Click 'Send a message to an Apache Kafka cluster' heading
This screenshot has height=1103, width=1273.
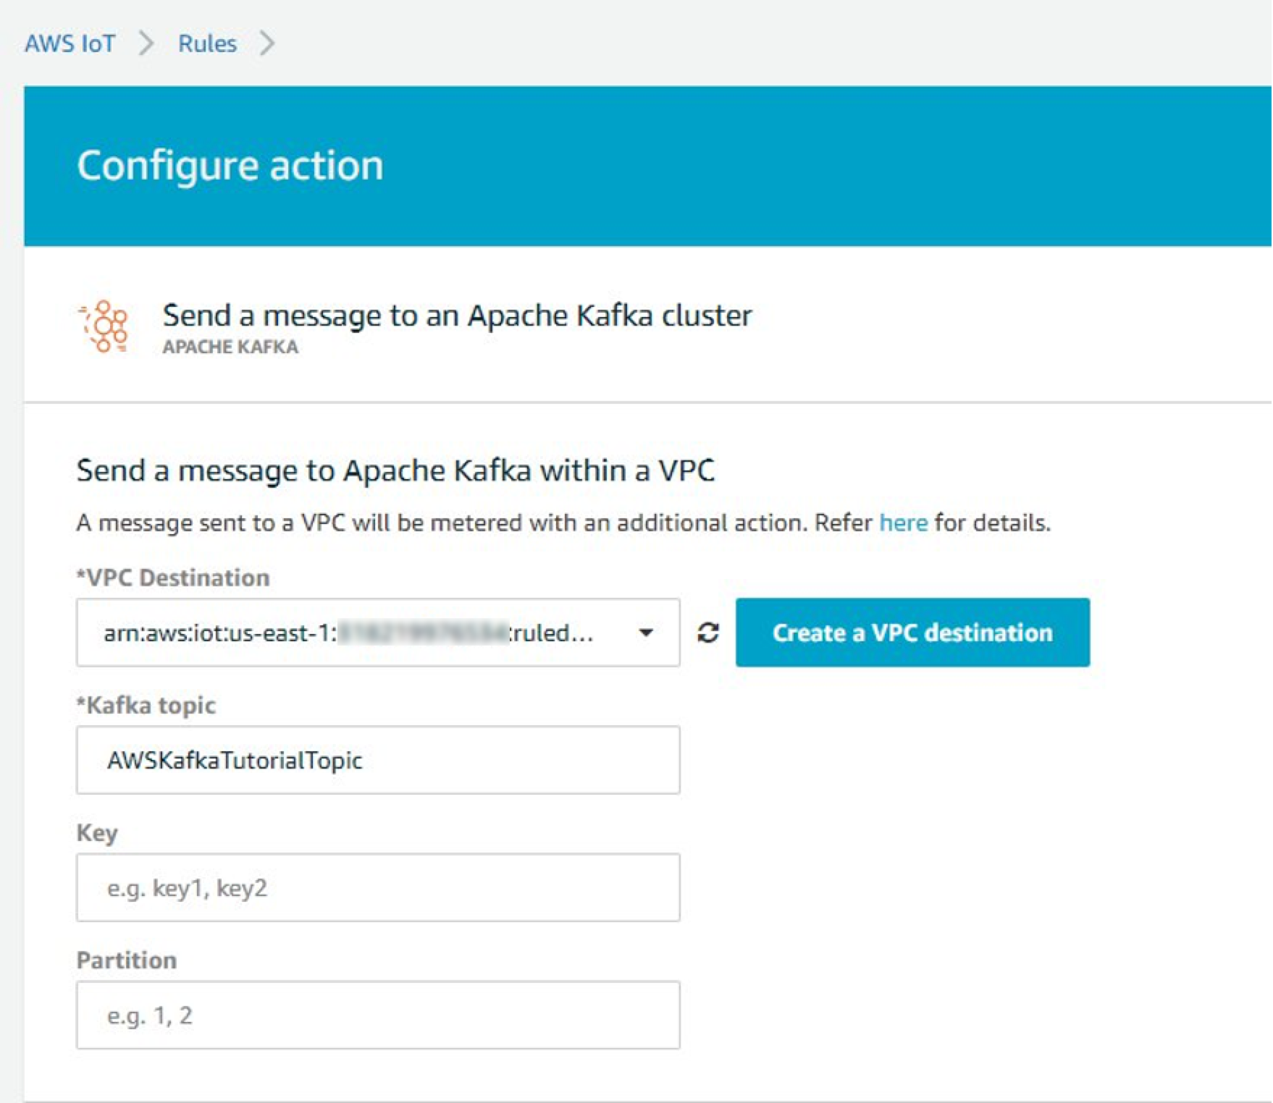coord(457,316)
